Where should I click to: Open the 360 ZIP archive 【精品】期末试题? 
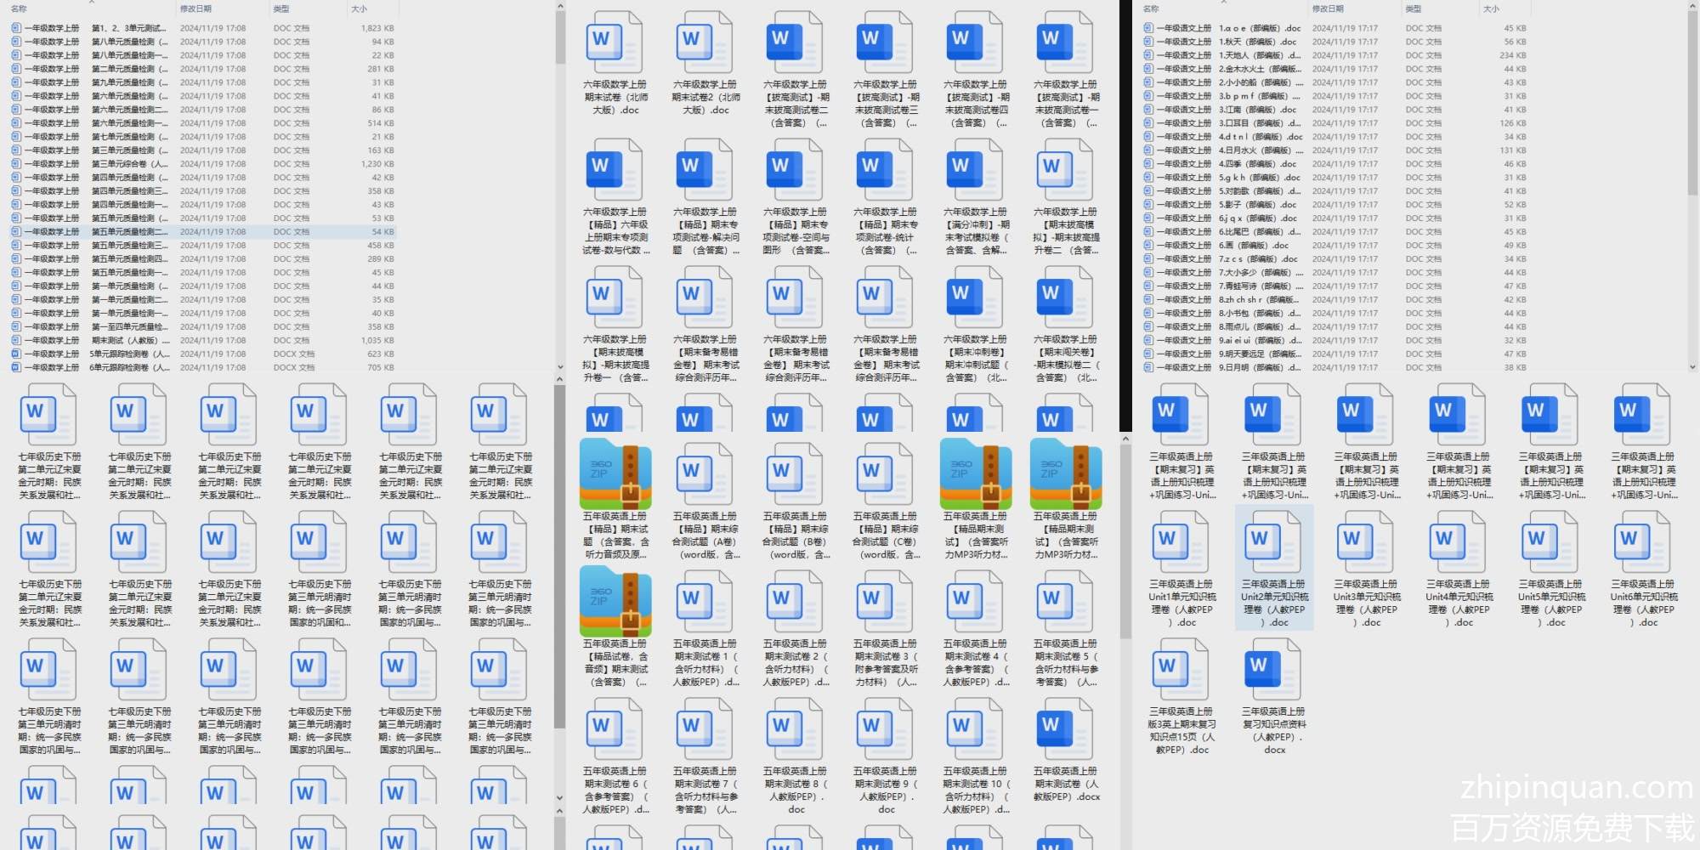pyautogui.click(x=615, y=474)
